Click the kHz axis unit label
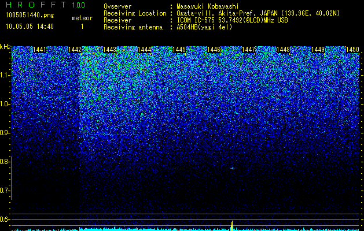Image resolution: width=364 pixels, height=231 pixels. coord(5,47)
